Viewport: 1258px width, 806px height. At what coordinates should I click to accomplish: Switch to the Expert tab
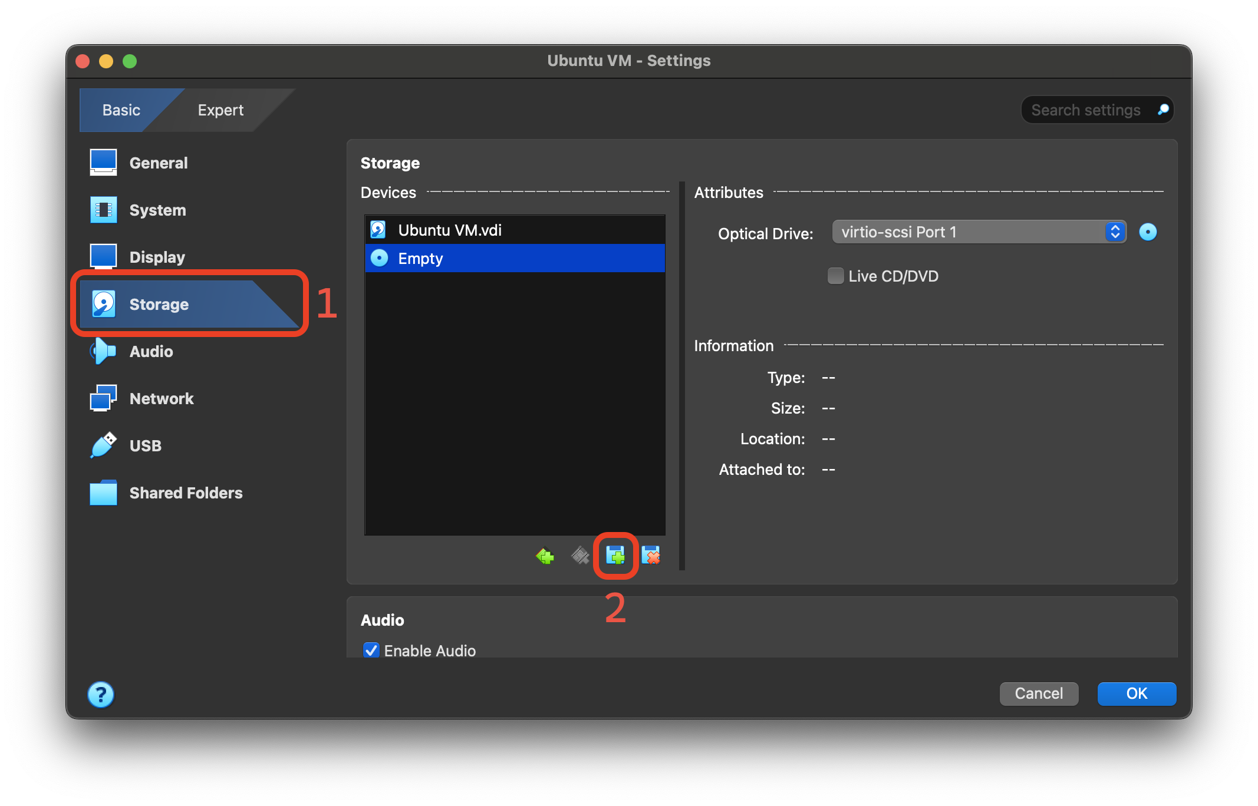click(x=220, y=110)
